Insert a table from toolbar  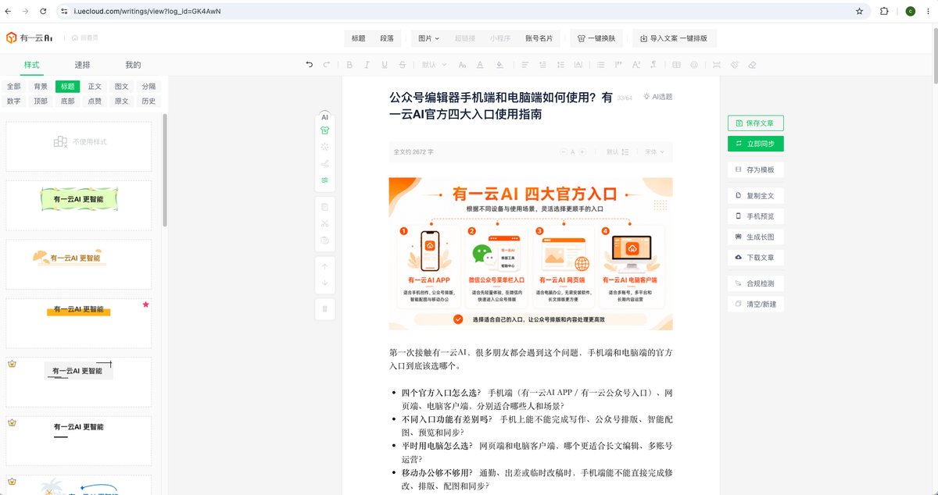coord(676,65)
